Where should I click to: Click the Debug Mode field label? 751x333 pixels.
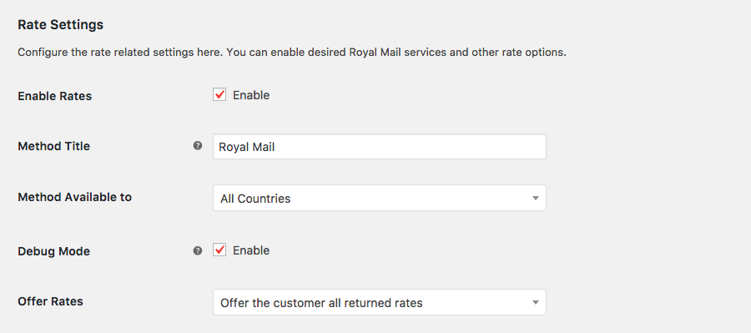click(x=53, y=251)
